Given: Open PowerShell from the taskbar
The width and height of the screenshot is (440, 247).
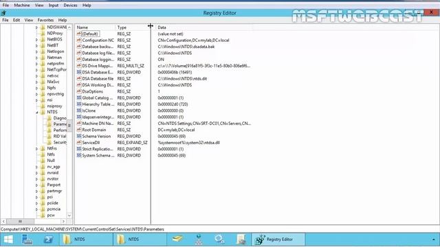Looking at the screenshot, I should tap(48, 239).
